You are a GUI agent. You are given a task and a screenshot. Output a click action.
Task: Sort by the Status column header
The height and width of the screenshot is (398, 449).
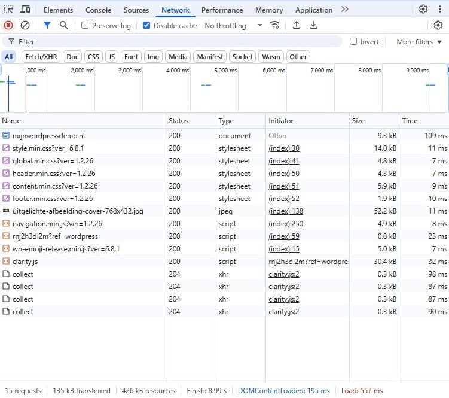tap(191, 121)
